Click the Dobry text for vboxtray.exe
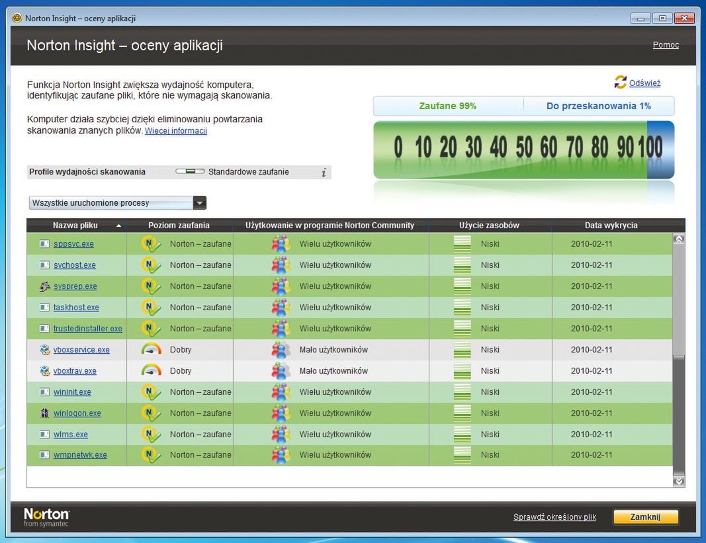The image size is (706, 543). pos(181,371)
